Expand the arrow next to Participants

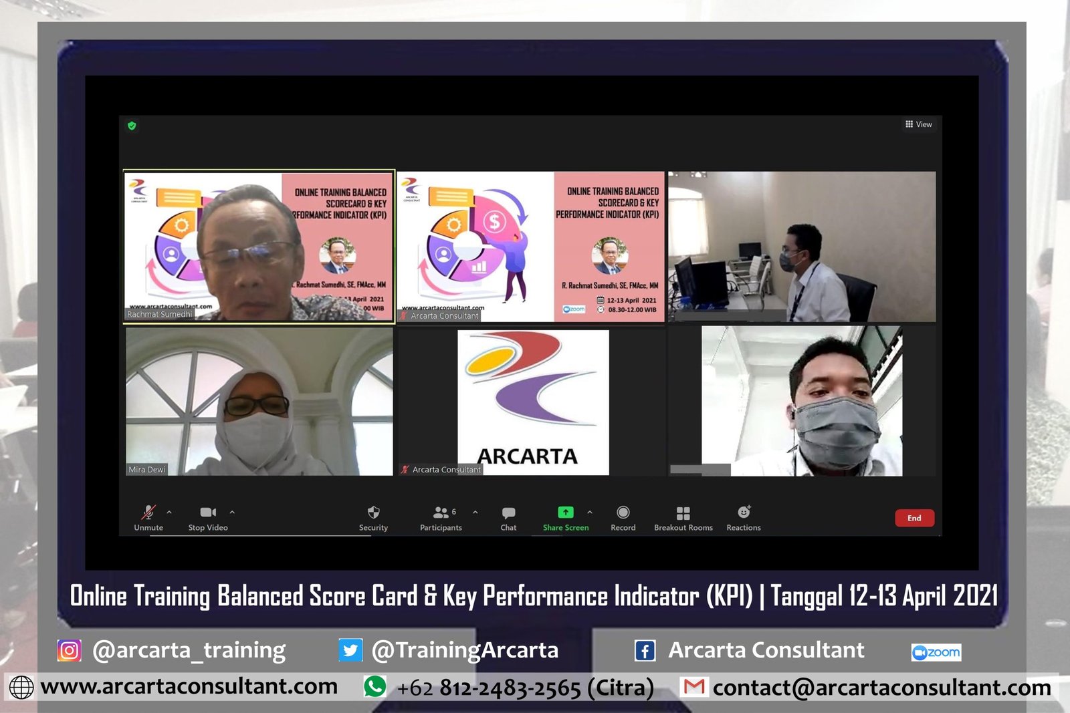tap(475, 513)
